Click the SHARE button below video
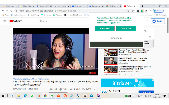The width and height of the screenshot is (169, 105). point(75,89)
